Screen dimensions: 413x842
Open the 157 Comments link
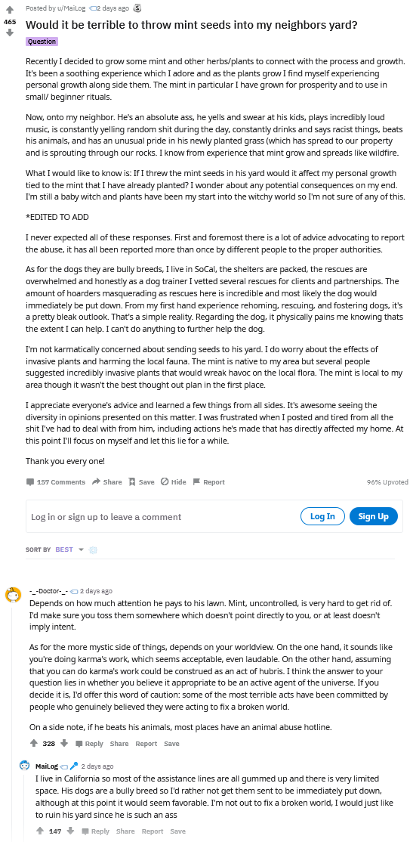coord(56,481)
